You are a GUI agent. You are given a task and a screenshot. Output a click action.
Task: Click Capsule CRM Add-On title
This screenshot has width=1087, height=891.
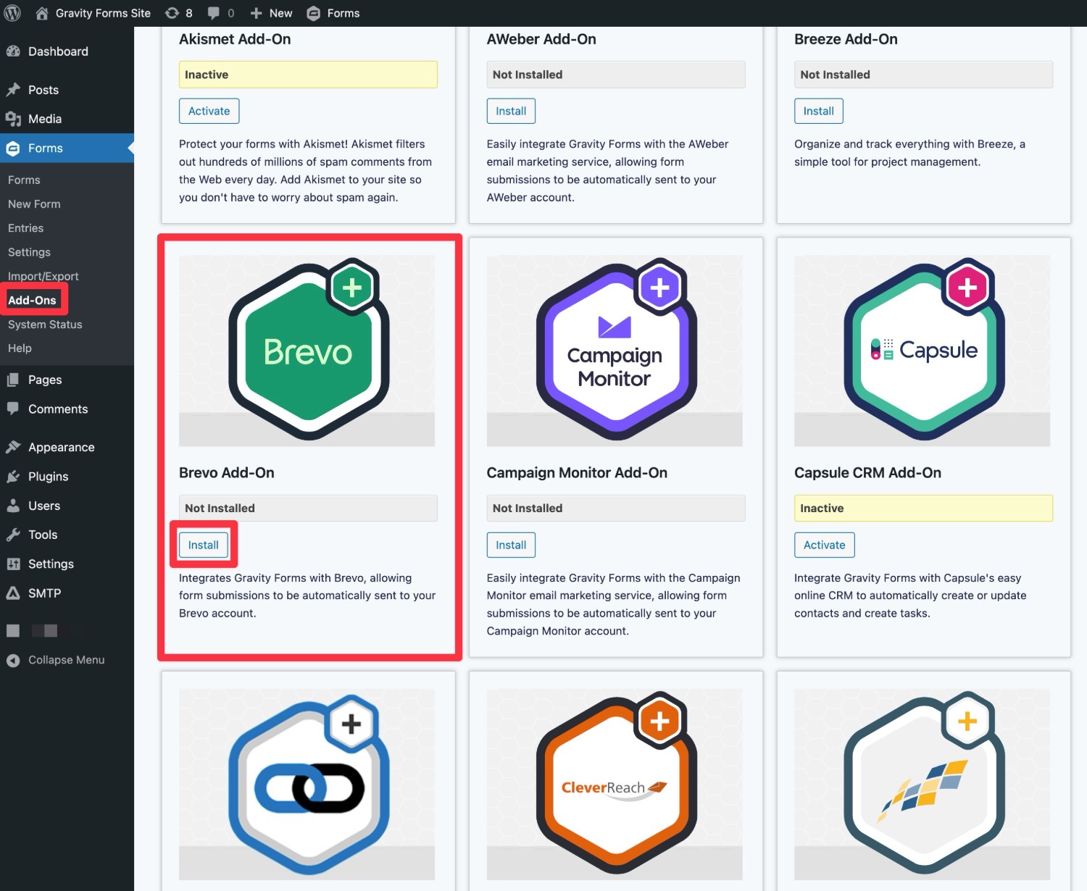tap(868, 472)
